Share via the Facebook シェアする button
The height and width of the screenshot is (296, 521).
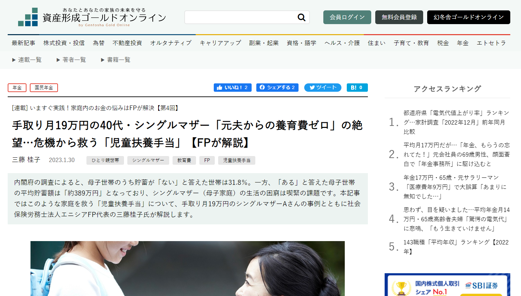tap(277, 87)
